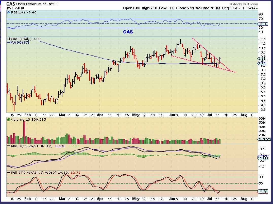Click the 8.76 moving average tag on the price axis
Image resolution: width=273 pixels, height=204 pixels.
[x=262, y=63]
